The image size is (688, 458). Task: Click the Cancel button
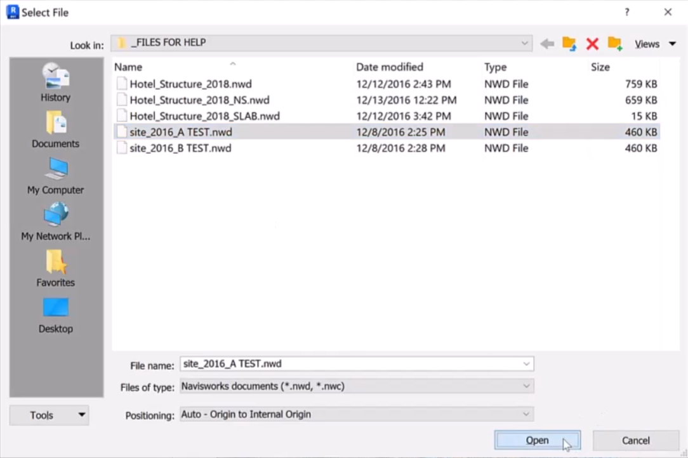tap(636, 440)
